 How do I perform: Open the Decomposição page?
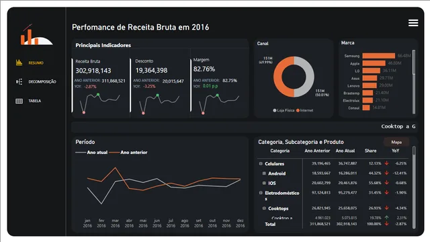[42, 82]
